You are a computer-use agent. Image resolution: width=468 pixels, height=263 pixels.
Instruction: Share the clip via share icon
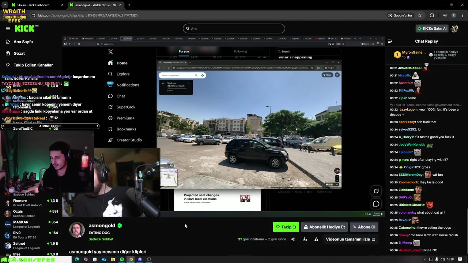[x=293, y=239]
